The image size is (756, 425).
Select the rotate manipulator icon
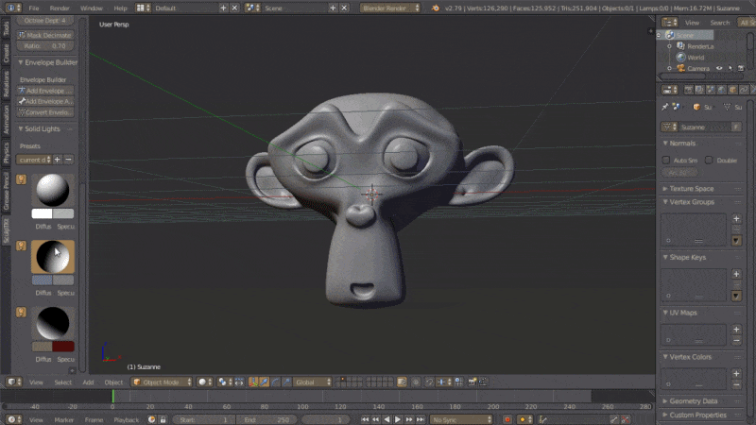pyautogui.click(x=275, y=382)
